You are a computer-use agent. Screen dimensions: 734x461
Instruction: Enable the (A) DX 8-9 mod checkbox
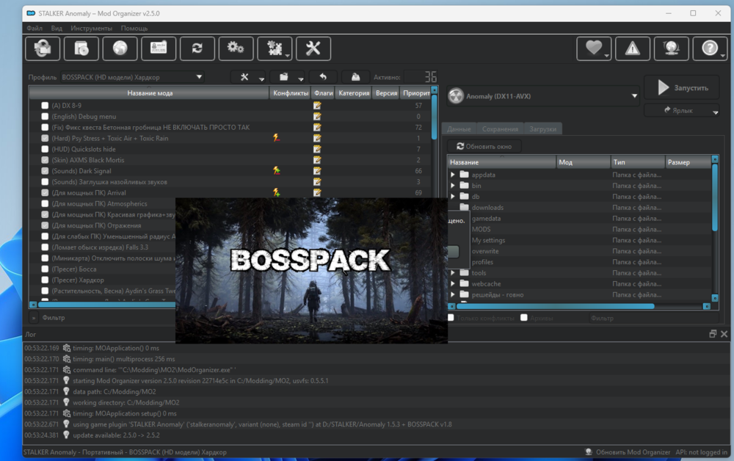click(x=45, y=106)
